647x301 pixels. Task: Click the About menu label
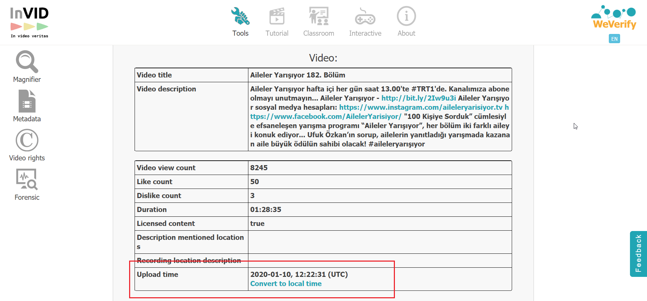click(x=406, y=33)
